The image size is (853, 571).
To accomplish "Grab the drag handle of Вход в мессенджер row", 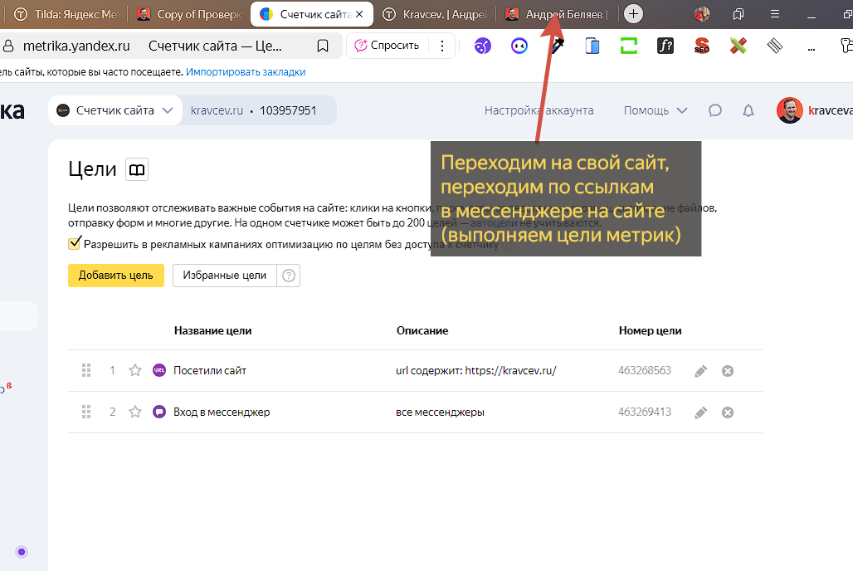I will click(x=86, y=412).
